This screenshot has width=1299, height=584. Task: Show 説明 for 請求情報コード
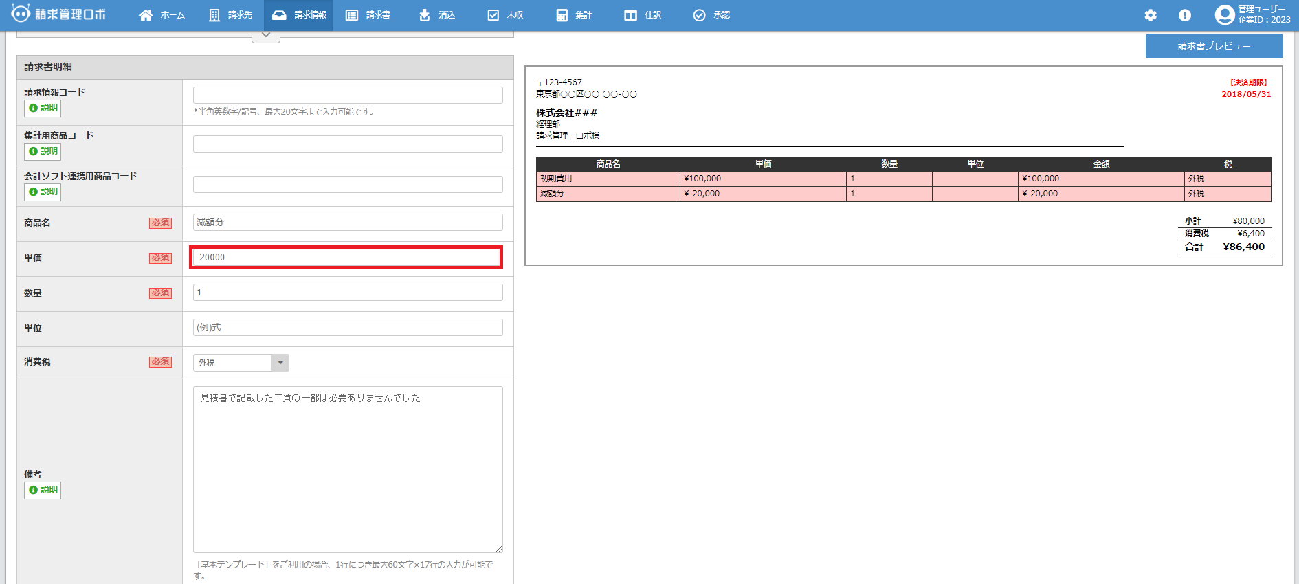[43, 108]
